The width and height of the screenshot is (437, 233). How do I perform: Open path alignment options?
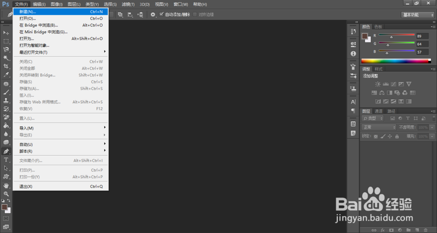point(130,14)
